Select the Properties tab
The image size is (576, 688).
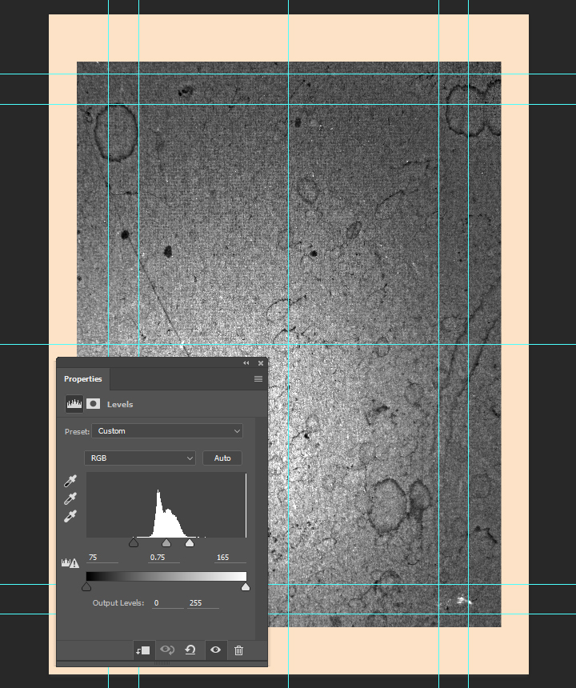tap(83, 378)
